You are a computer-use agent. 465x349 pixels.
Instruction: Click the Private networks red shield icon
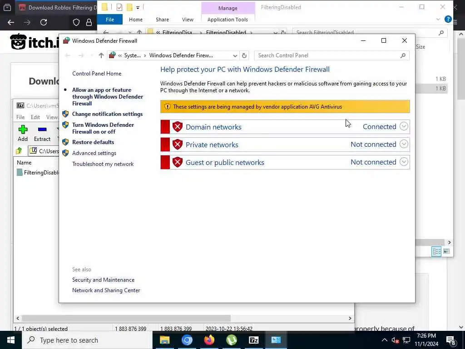pyautogui.click(x=178, y=145)
